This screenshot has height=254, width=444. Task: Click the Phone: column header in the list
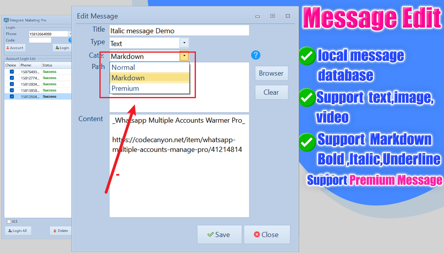30,65
